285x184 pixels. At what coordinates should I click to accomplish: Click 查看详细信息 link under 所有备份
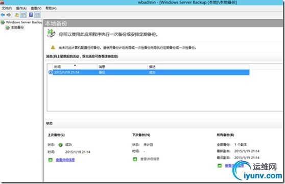click(234, 166)
